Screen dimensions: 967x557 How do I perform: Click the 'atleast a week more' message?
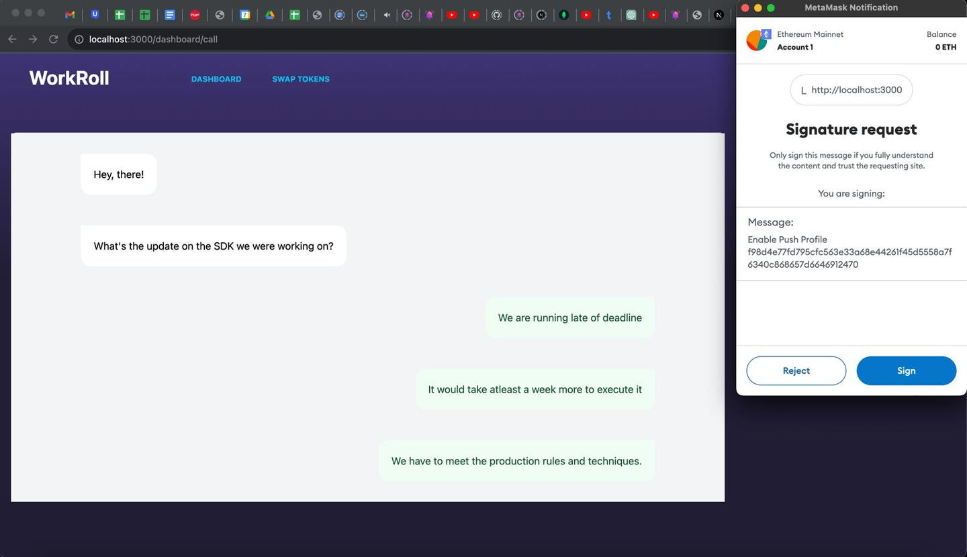tap(535, 389)
